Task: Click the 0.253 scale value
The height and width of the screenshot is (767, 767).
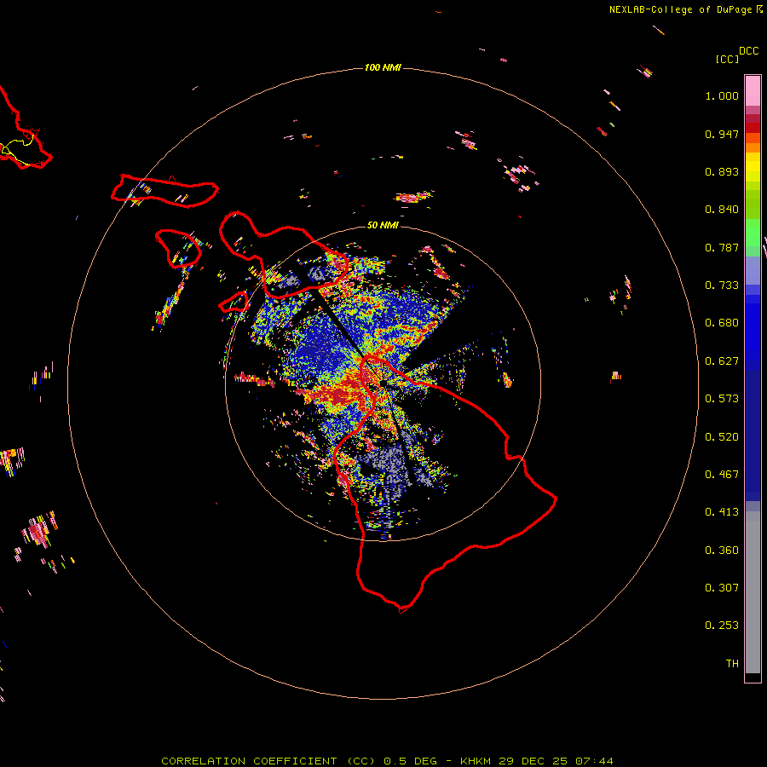Action: click(722, 626)
